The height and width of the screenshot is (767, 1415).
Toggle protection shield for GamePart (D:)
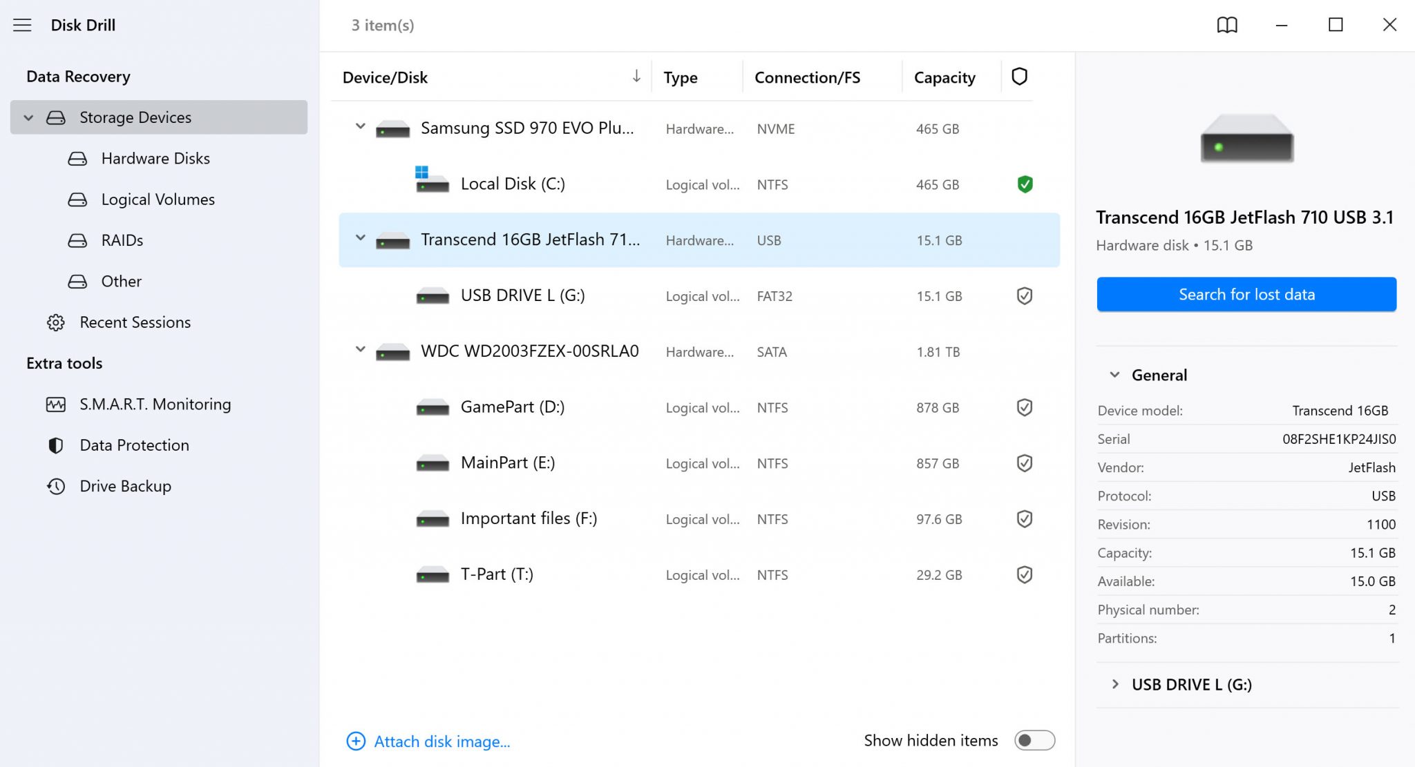coord(1025,407)
